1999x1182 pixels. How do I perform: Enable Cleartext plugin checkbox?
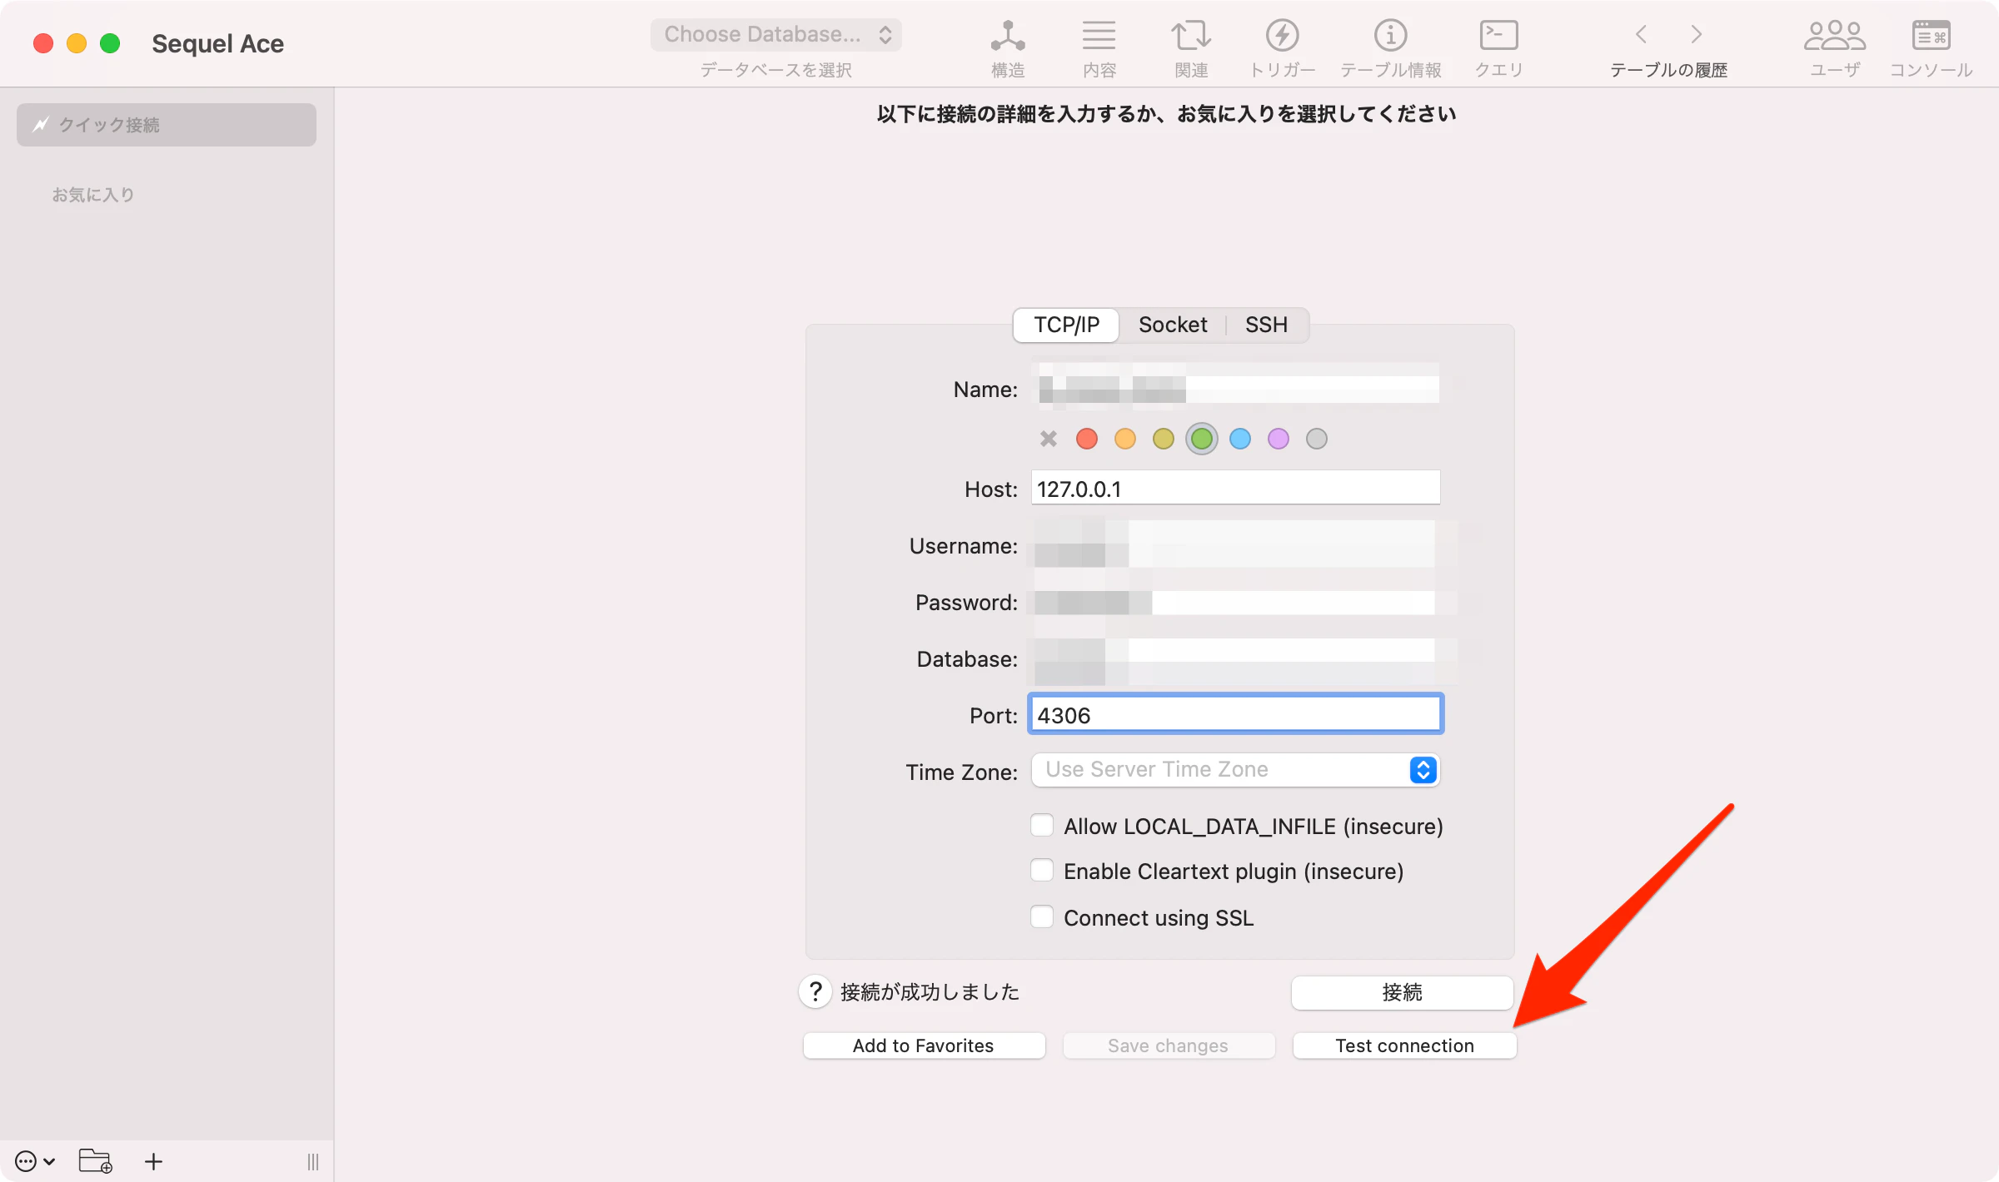[1042, 870]
